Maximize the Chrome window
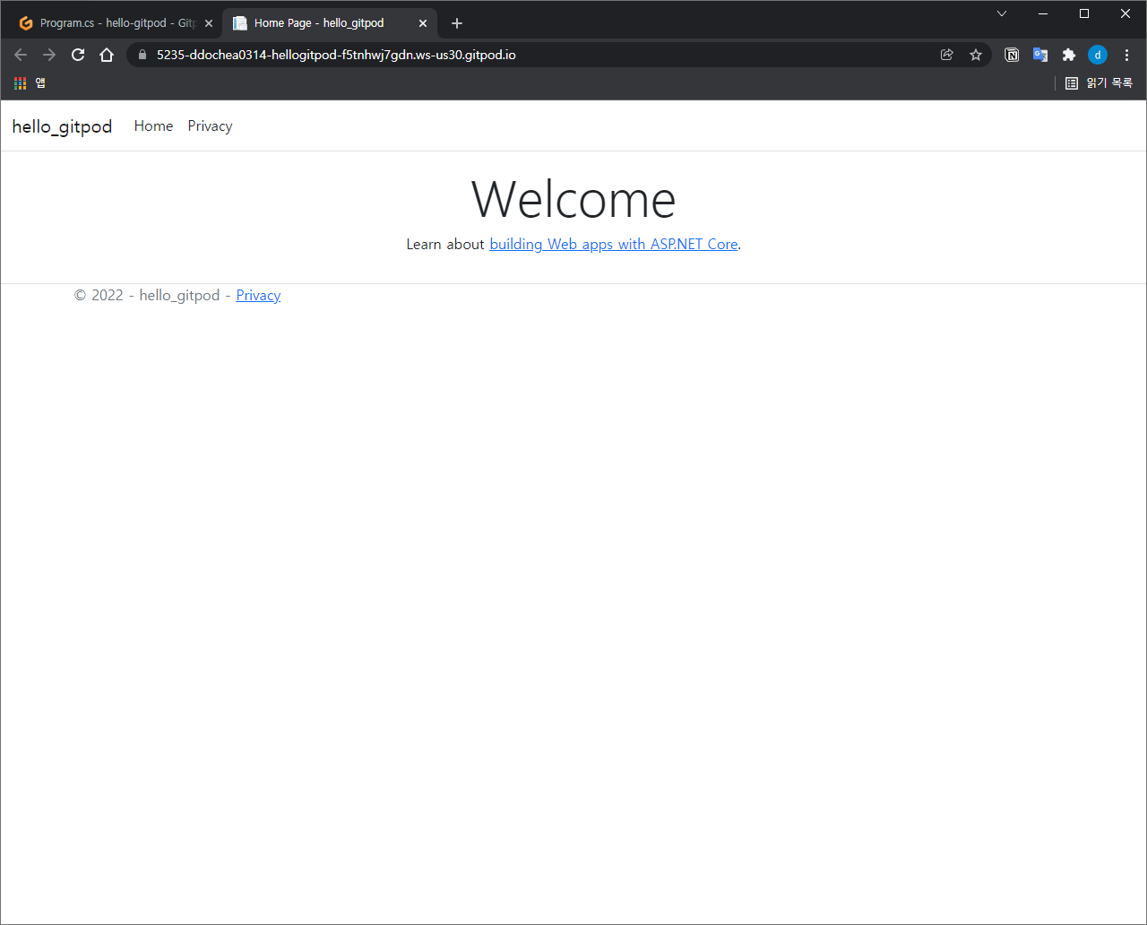Viewport: 1147px width, 925px height. point(1084,13)
